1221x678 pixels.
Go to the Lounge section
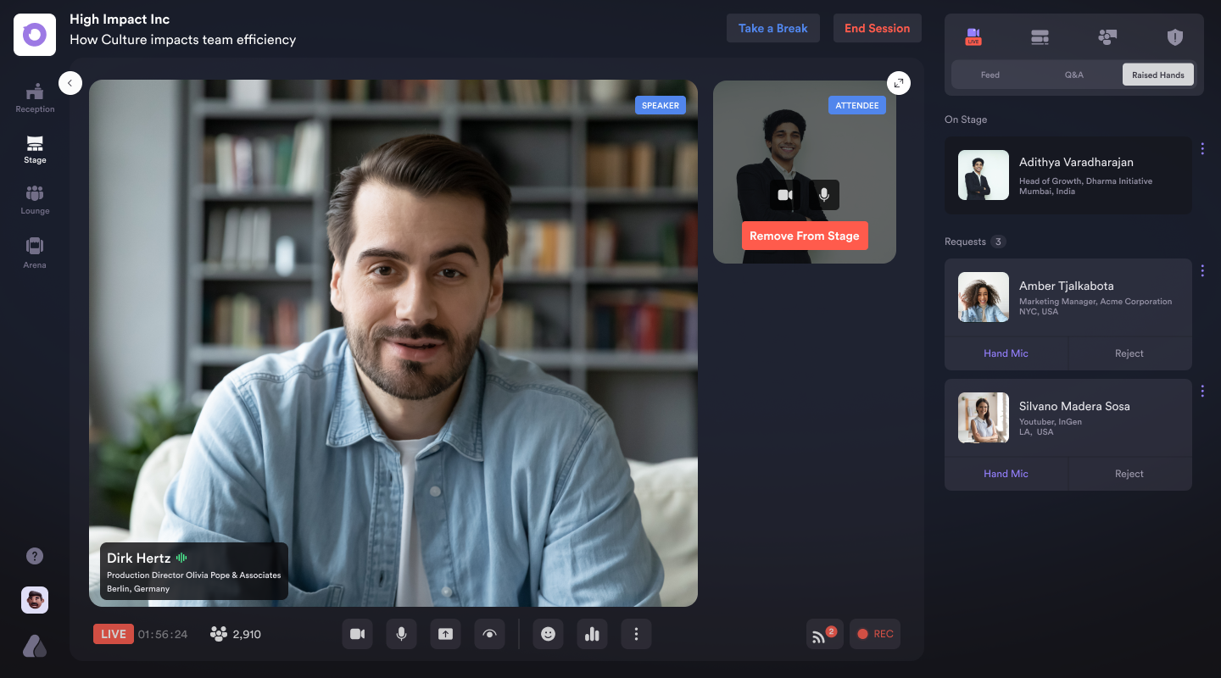coord(35,200)
